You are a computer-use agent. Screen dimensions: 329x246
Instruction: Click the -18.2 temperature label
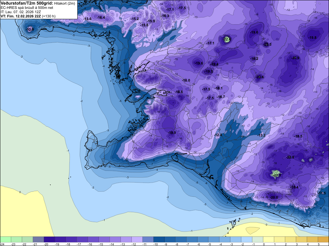point(254,59)
